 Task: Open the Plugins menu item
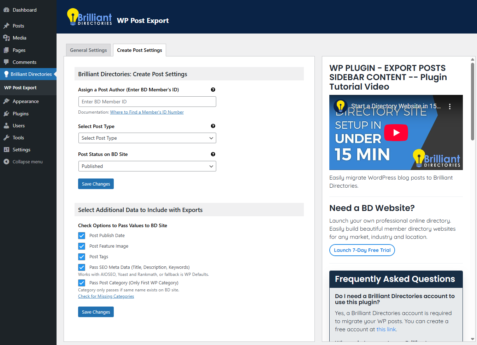coord(28,114)
